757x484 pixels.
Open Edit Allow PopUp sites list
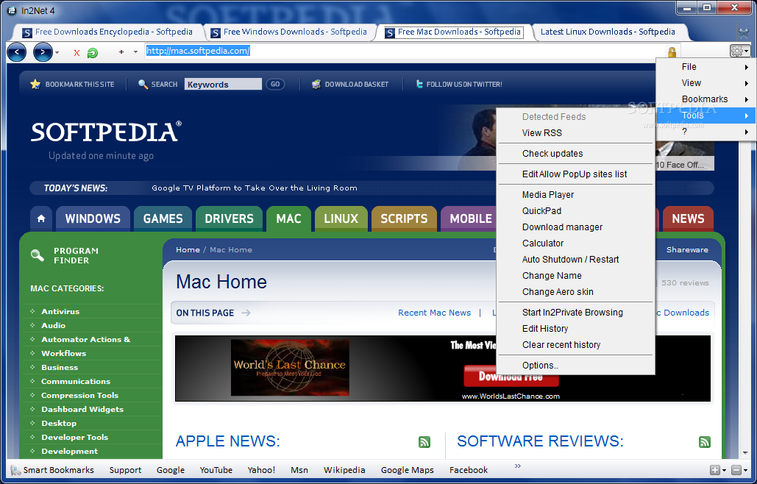coord(575,174)
